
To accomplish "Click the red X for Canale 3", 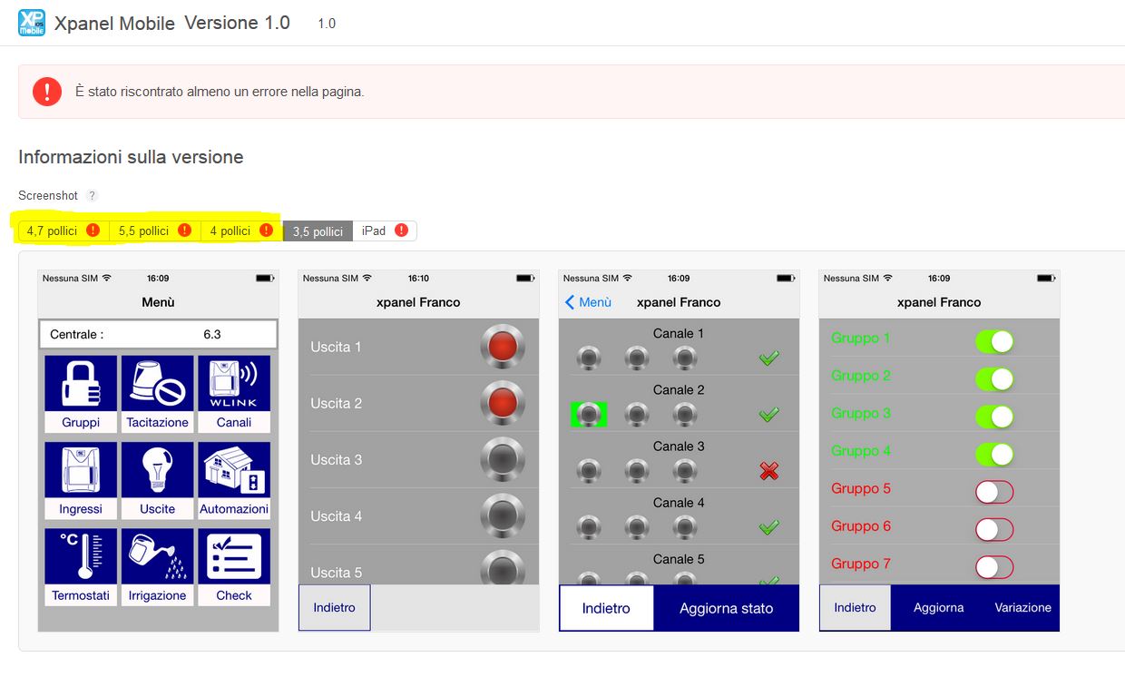I will 769,471.
